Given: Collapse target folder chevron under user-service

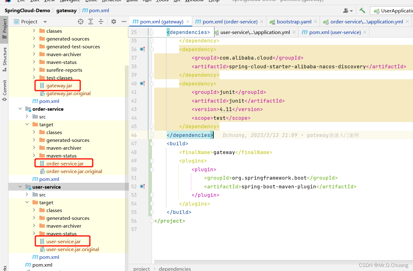Looking at the screenshot, I should tap(27, 202).
